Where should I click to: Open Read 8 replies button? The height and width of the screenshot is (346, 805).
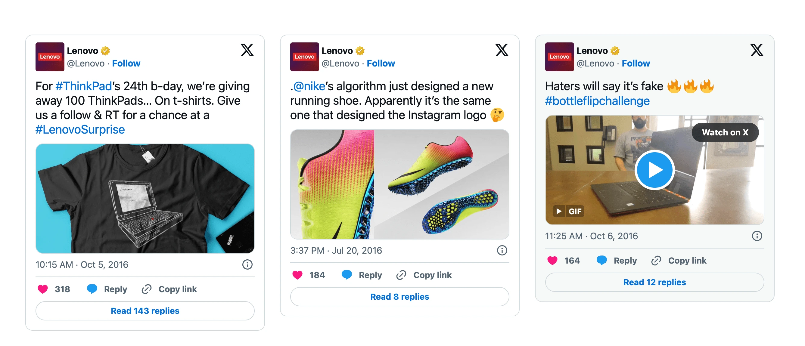pos(399,296)
